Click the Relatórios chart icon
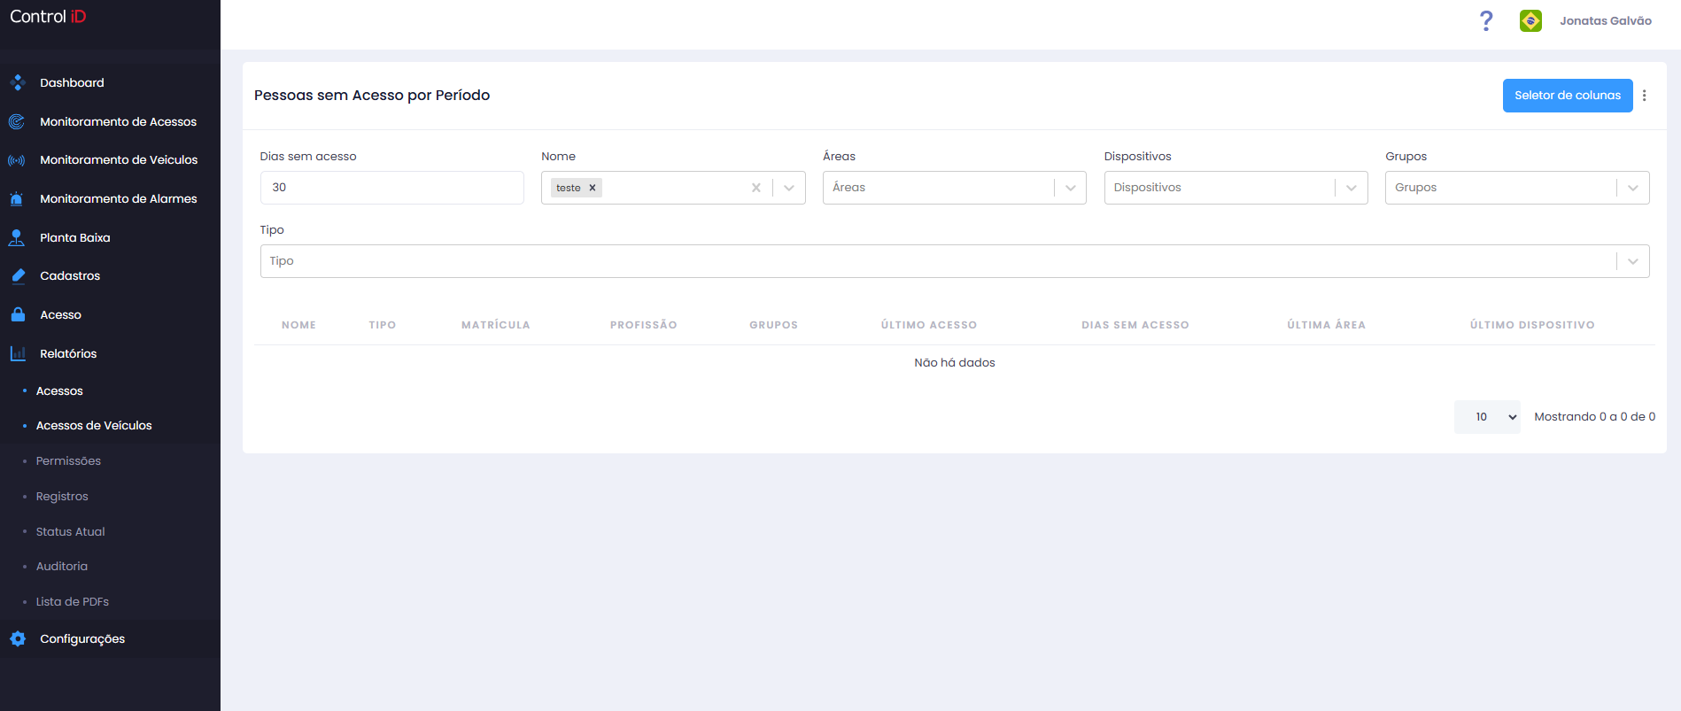The image size is (1681, 711). point(17,353)
